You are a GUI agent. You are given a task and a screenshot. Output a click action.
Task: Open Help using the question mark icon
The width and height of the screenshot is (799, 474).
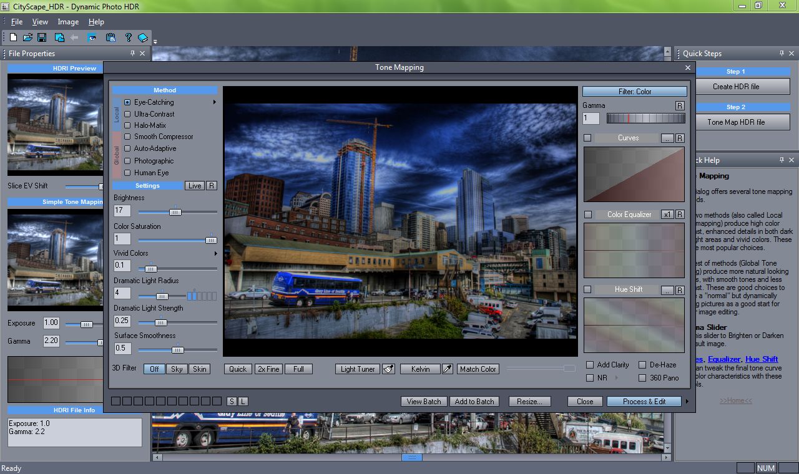point(129,37)
